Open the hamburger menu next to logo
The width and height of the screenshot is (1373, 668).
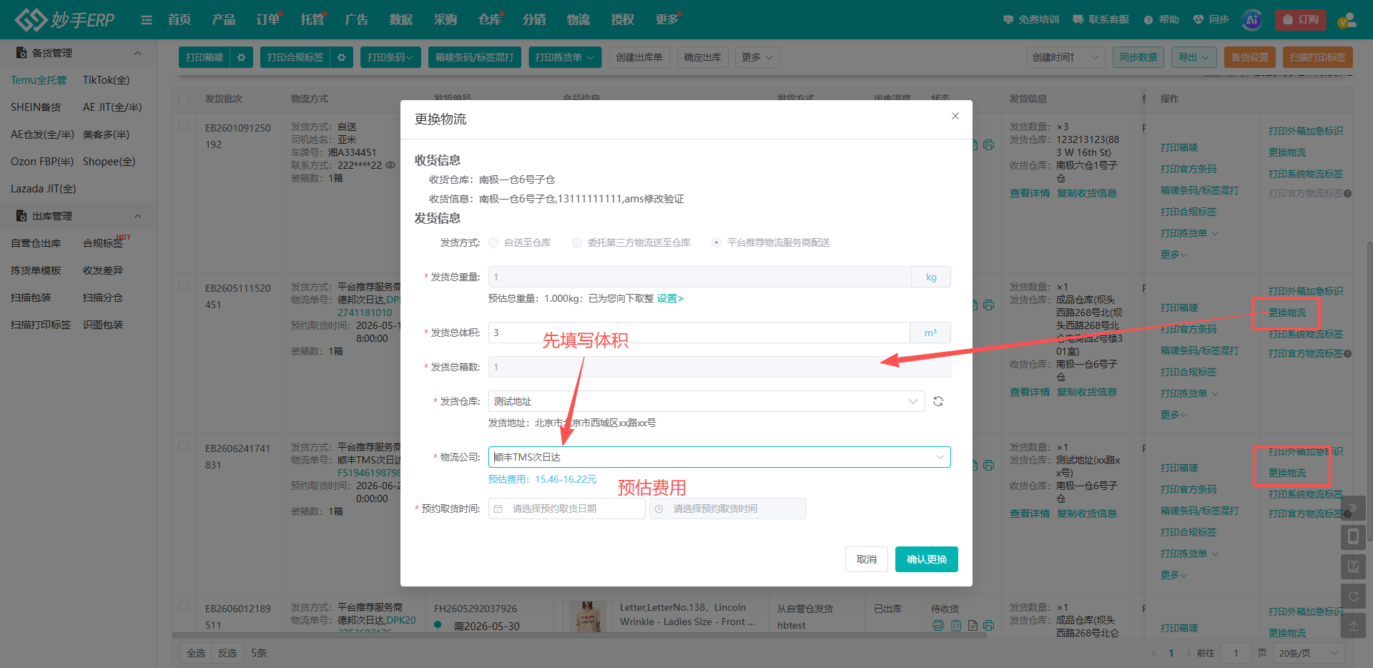click(147, 20)
